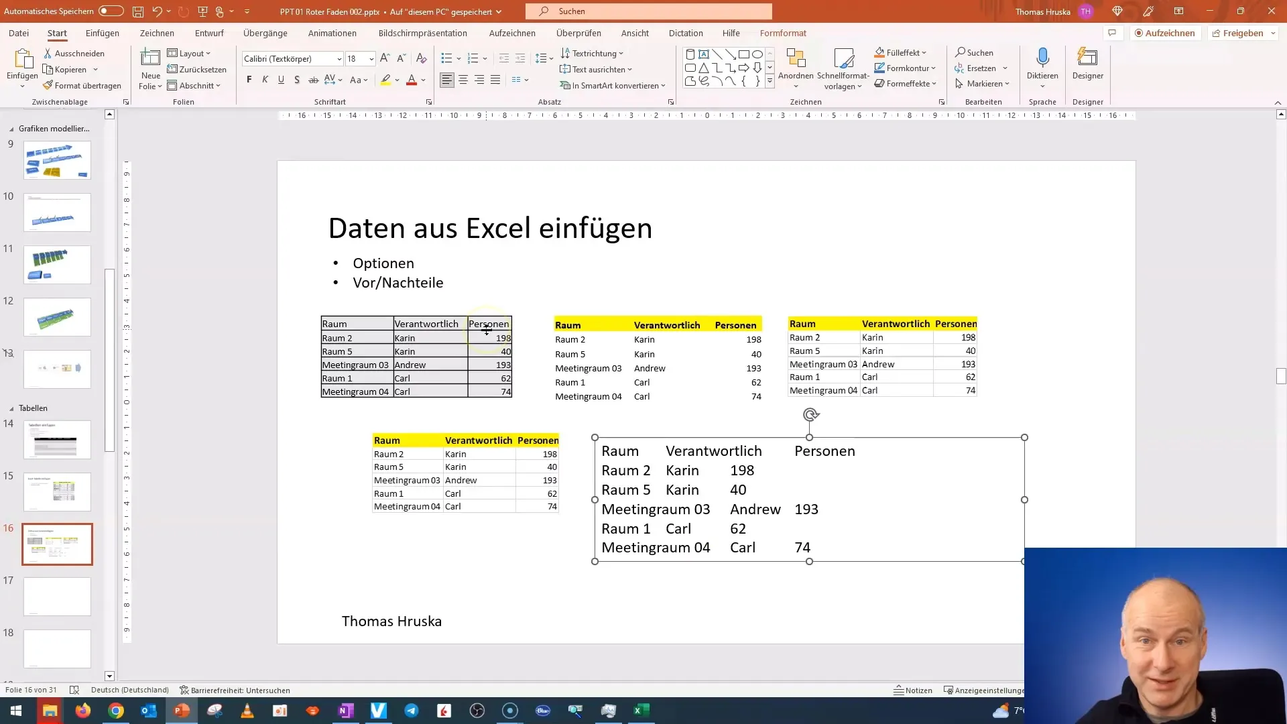Screen dimensions: 1287x724
Task: Toggle bold formatting (F)
Action: [249, 80]
